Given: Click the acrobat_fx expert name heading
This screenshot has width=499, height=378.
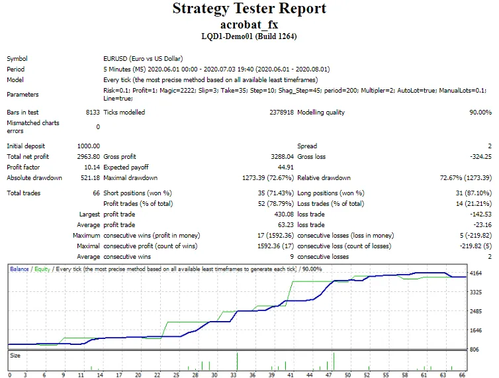Looking at the screenshot, I should click(249, 24).
